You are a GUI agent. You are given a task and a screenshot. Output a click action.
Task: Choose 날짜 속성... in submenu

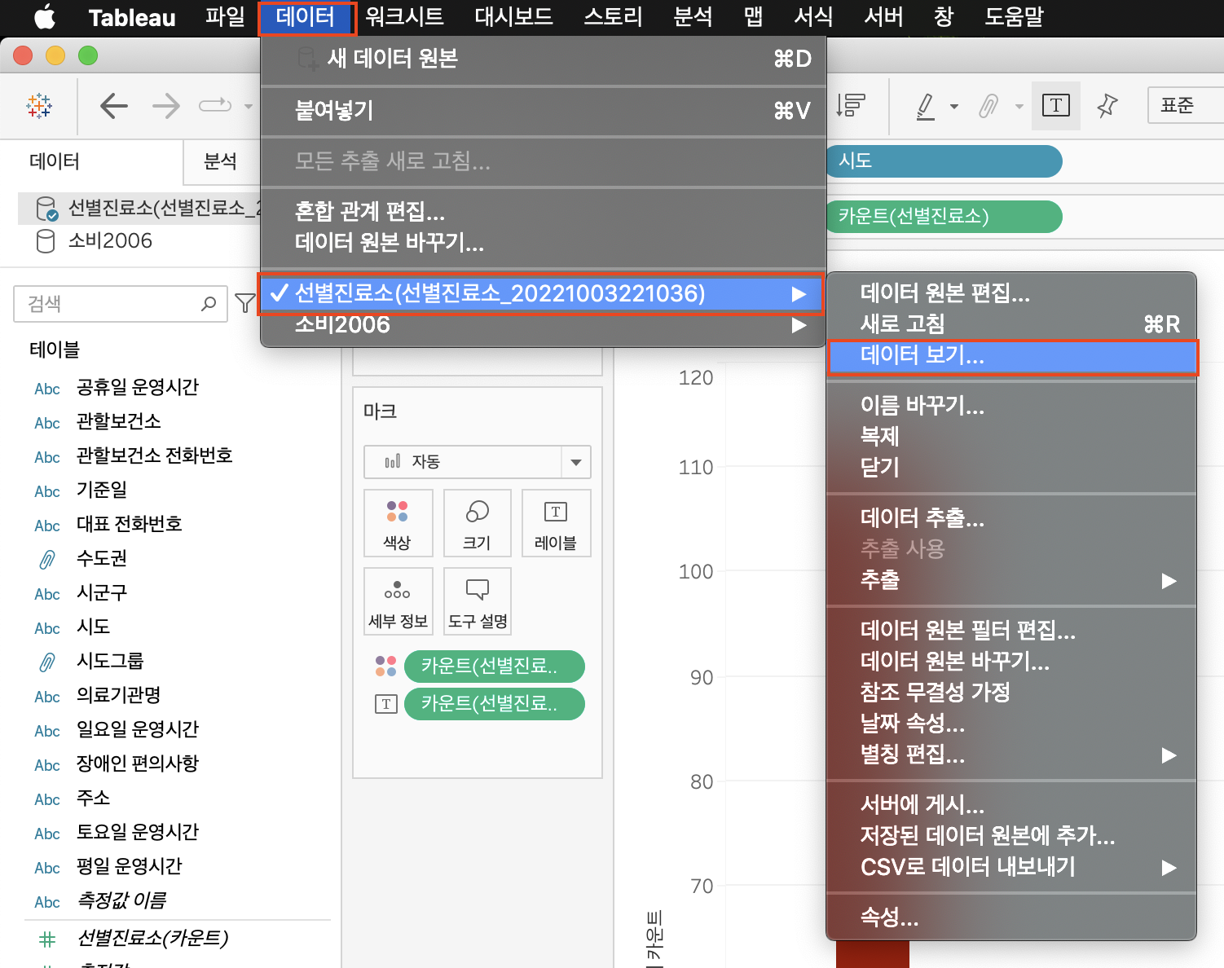tap(1012, 724)
